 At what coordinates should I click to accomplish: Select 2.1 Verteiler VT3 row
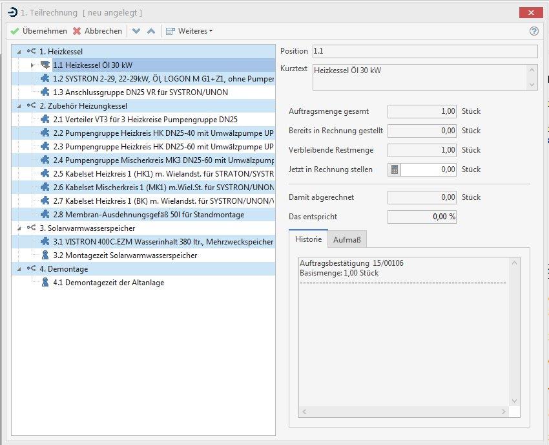coord(143,119)
